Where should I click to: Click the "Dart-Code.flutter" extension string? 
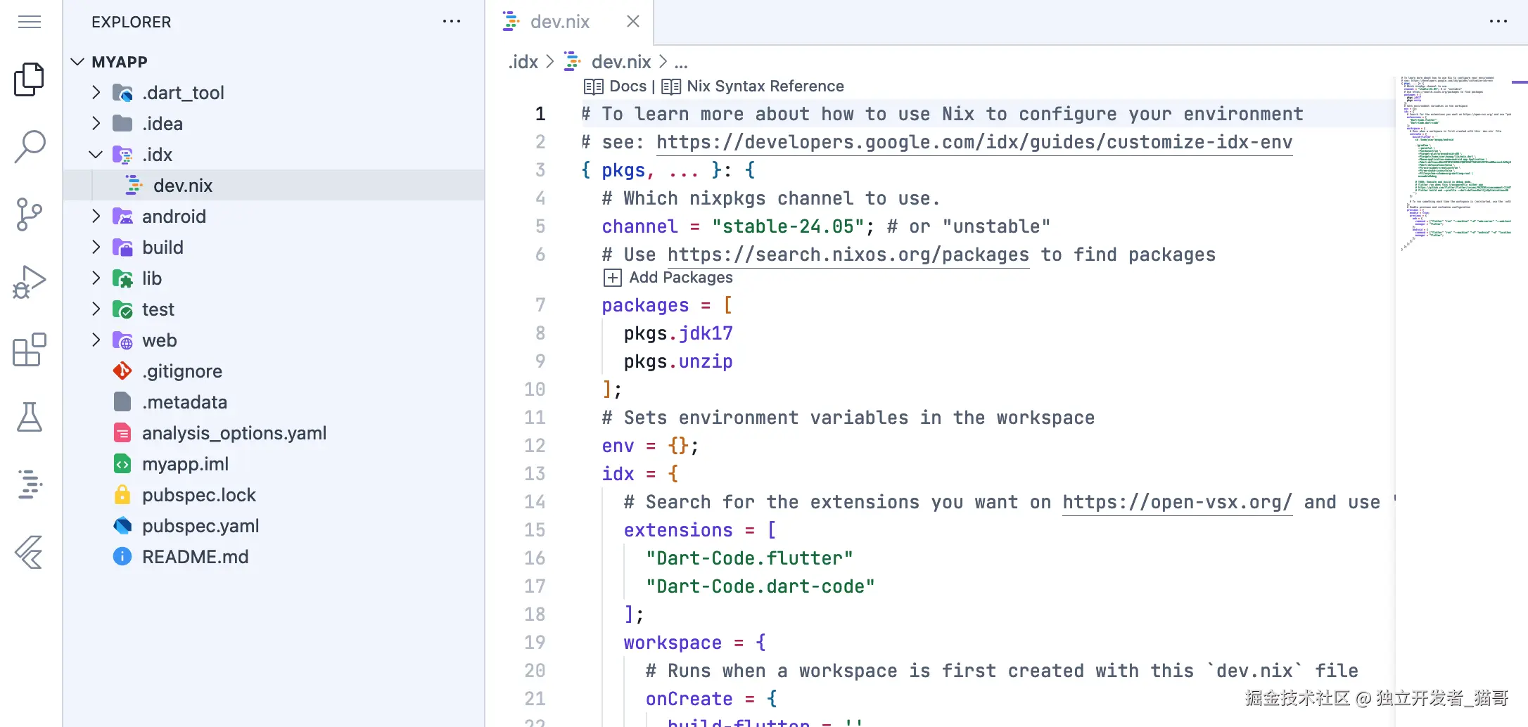(x=749, y=559)
